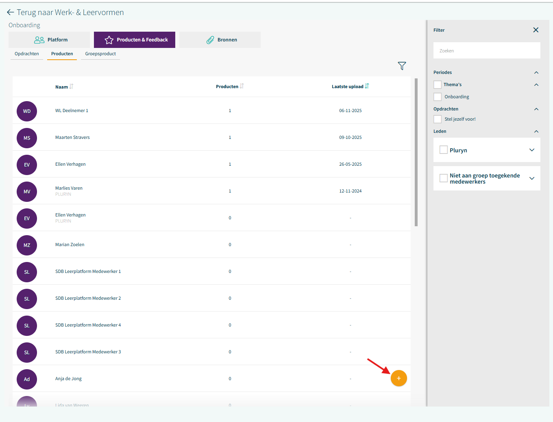Open the Groepsproduct sub-tab
Viewport: 553px width, 422px height.
[100, 54]
